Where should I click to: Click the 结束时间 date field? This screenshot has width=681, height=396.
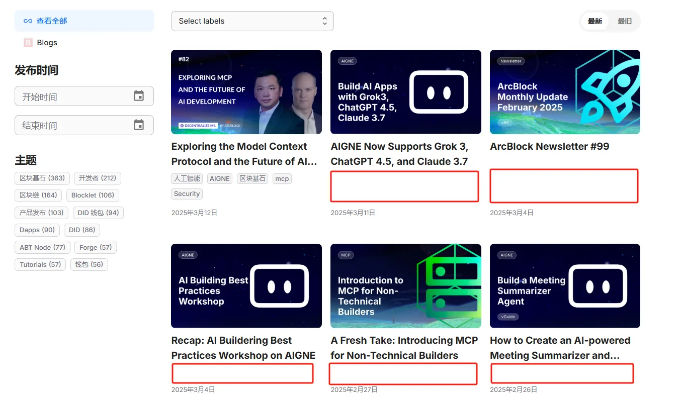coord(84,125)
